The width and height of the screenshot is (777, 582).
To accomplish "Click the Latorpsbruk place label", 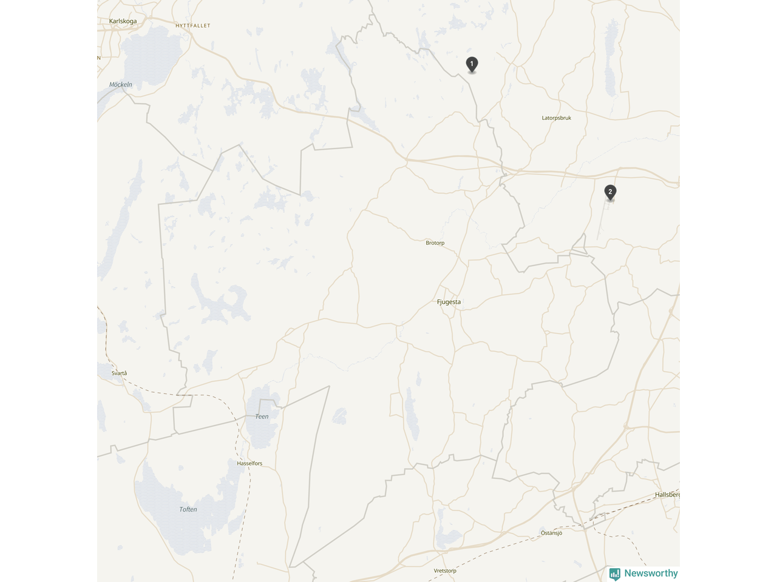I will [556, 118].
